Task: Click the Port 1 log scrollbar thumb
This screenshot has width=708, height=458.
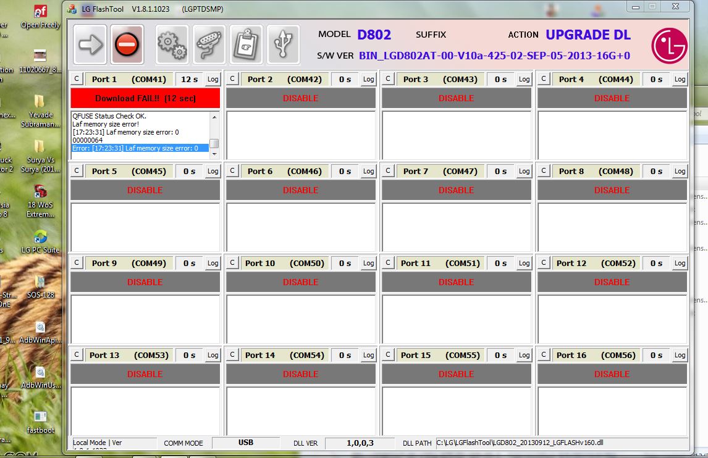Action: pos(214,143)
